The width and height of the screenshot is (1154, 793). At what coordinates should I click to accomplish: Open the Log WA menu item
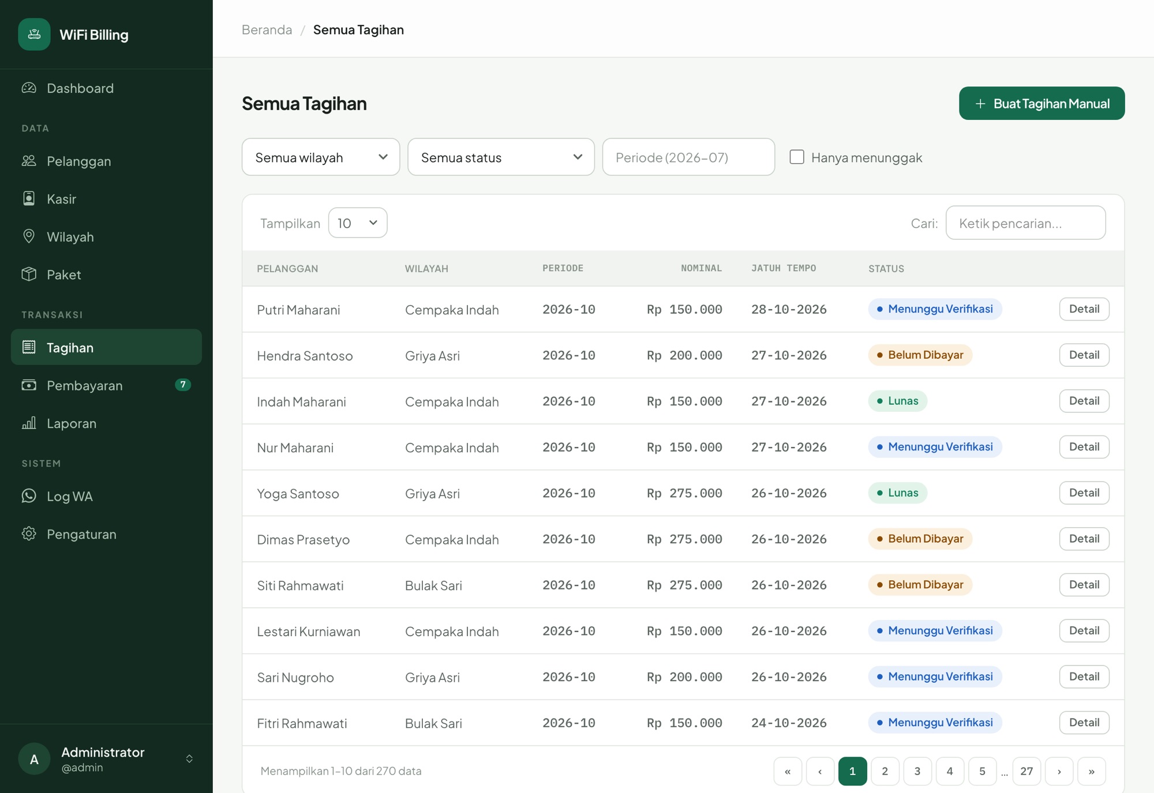click(x=106, y=496)
